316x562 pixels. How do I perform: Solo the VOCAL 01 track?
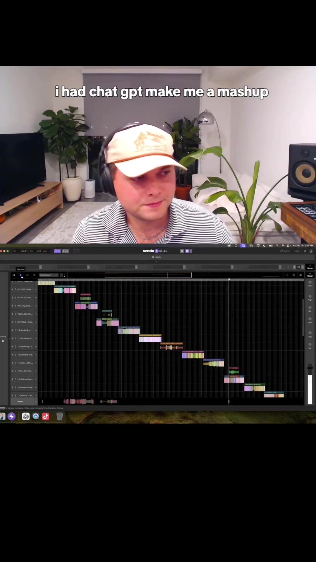pyautogui.click(x=16, y=298)
